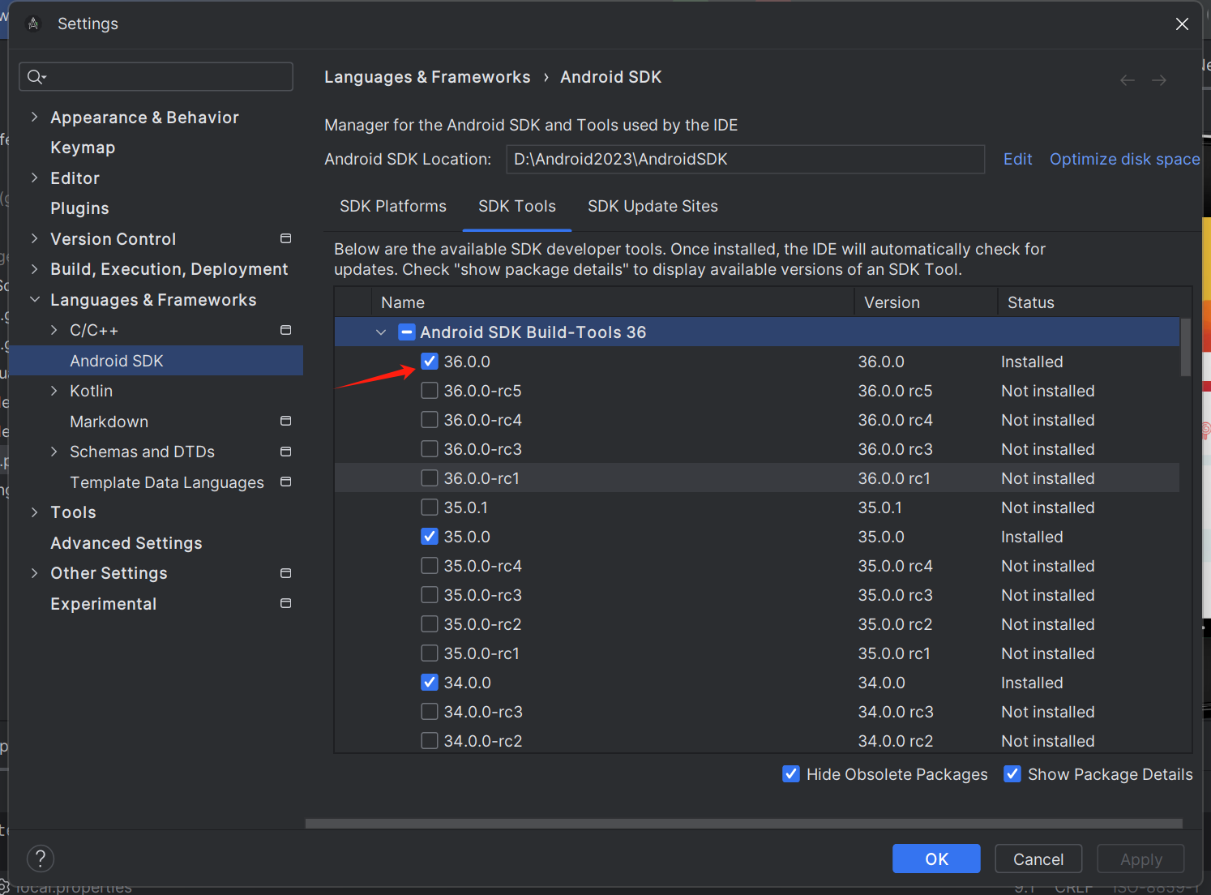Check the 35.0.0-rc4 checkbox

pos(430,566)
